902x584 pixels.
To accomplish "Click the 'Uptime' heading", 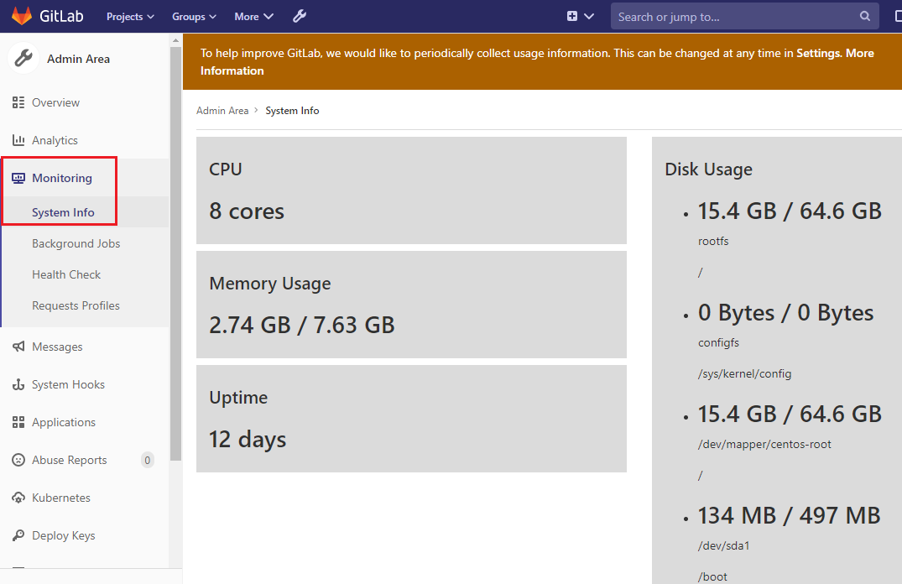I will 238,398.
